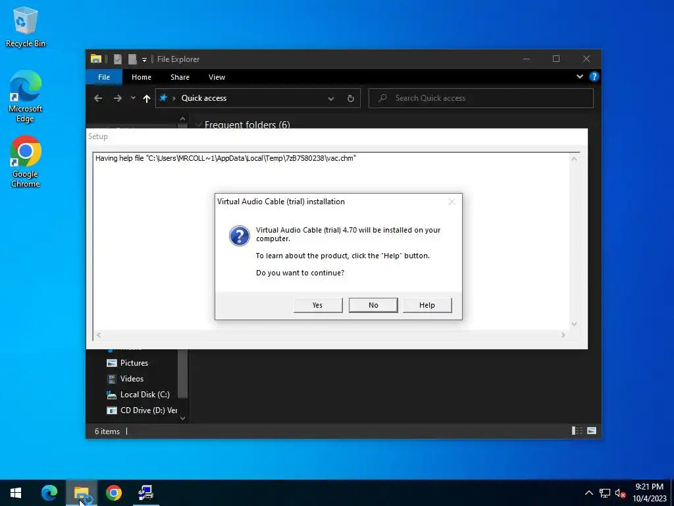
Task: Open the File tab in File Explorer
Action: tap(104, 77)
